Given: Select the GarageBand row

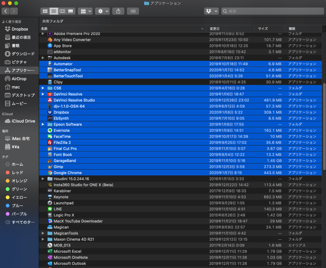Looking at the screenshot, I should pyautogui.click(x=181, y=161).
